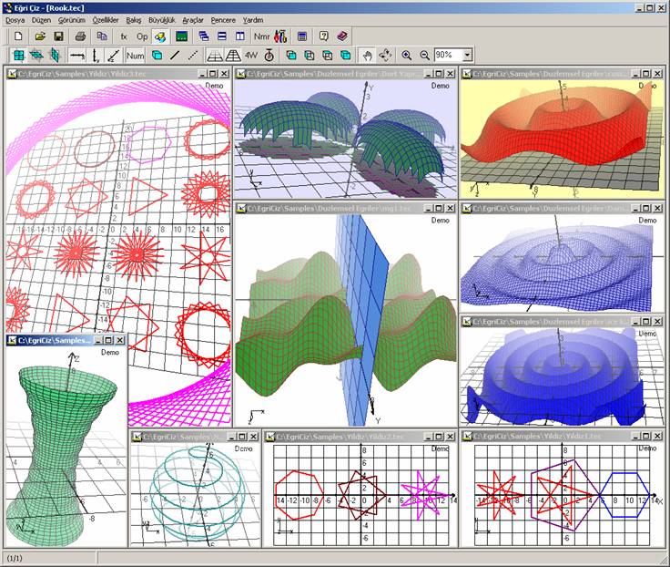The width and height of the screenshot is (670, 567).
Task: Click the solid cyan cube icon before hand tool
Action: (x=346, y=56)
